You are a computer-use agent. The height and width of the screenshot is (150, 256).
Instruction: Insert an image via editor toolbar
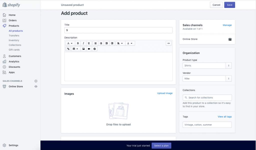[x=83, y=49]
